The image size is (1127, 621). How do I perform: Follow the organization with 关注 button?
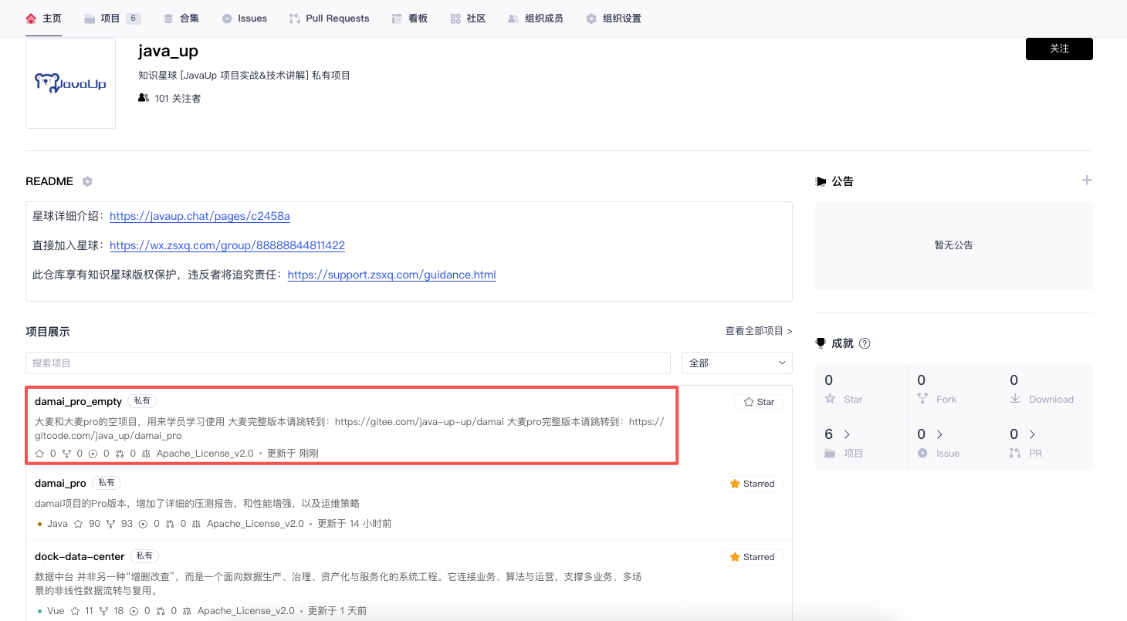pyautogui.click(x=1059, y=49)
